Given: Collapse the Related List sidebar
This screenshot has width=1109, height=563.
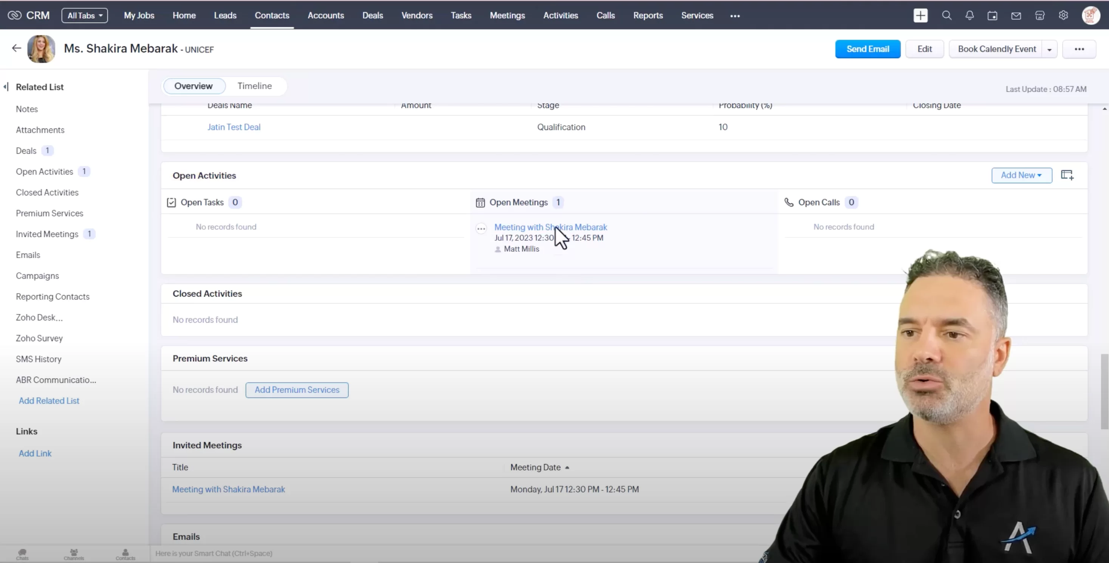Looking at the screenshot, I should pyautogui.click(x=6, y=87).
